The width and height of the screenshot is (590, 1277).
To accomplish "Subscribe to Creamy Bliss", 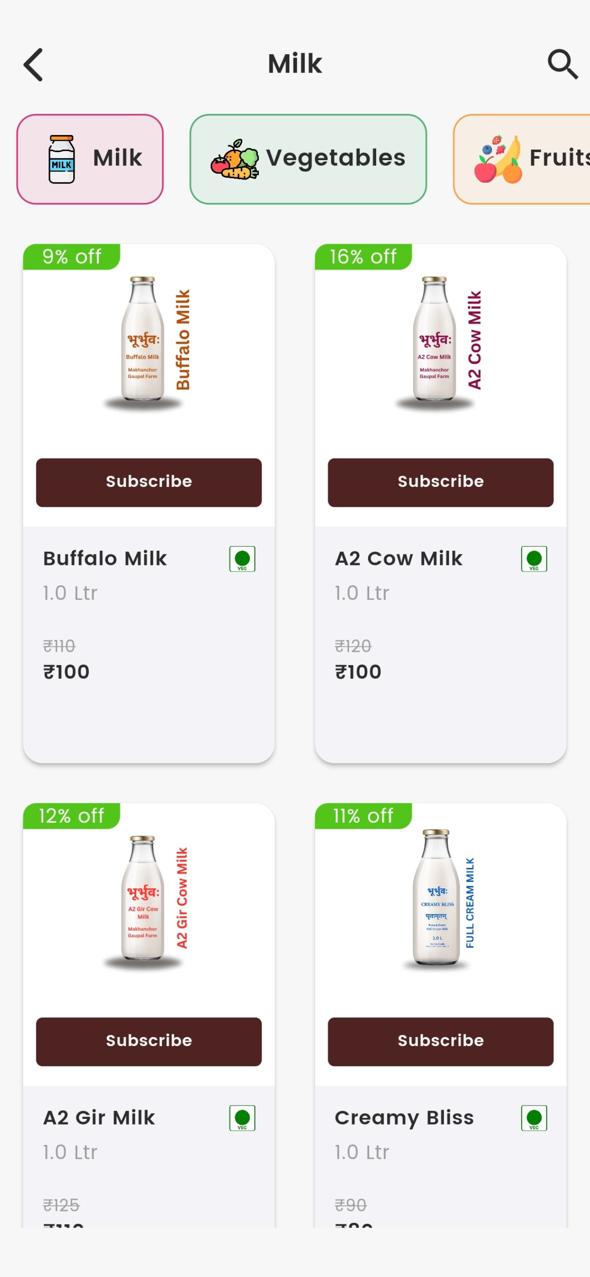I will tap(440, 1041).
